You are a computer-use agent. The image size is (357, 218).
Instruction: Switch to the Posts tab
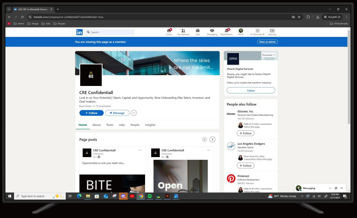[x=110, y=125]
